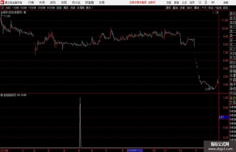Image resolution: width=236 pixels, height=152 pixels.
Task: Click the diamond icon above the chart
Action: 213,12
